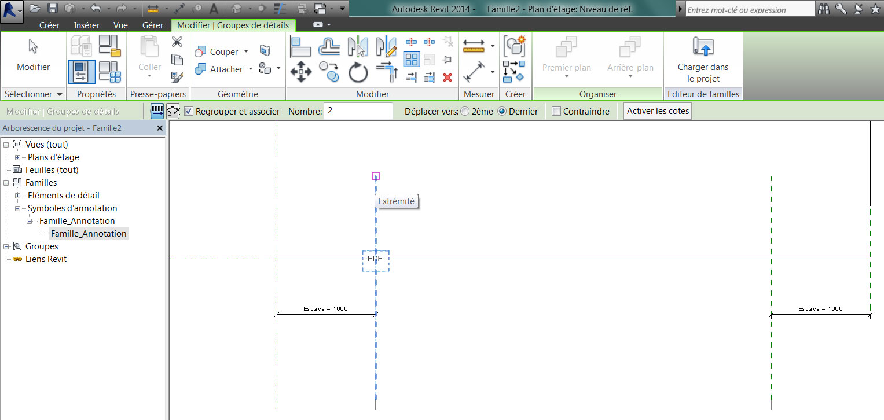Switch to the Créer ribbon tab
Image resolution: width=884 pixels, height=420 pixels.
pos(49,25)
